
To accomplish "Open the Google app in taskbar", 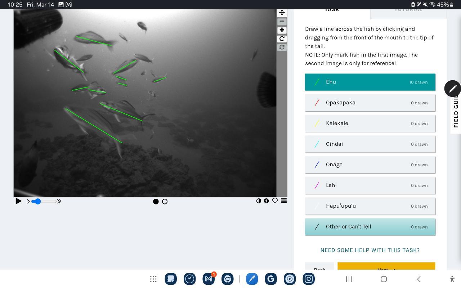I will [271, 279].
